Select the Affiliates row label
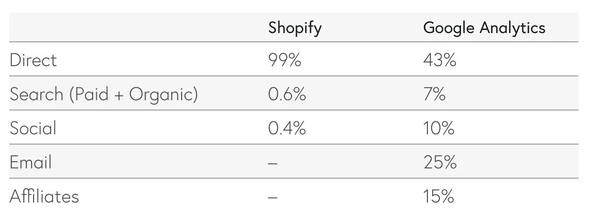The width and height of the screenshot is (593, 219). [45, 196]
